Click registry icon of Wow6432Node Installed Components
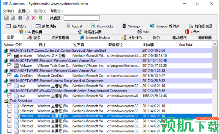Viewport: 219px width, 134px height. pos(6,91)
